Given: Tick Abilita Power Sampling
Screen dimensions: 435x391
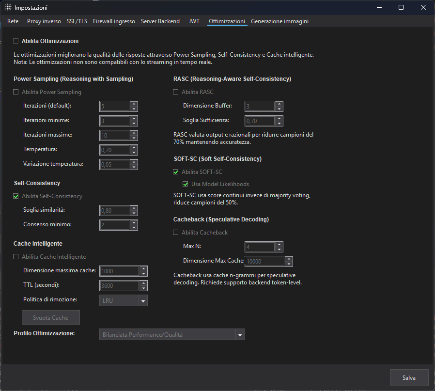Looking at the screenshot, I should click(x=16, y=92).
